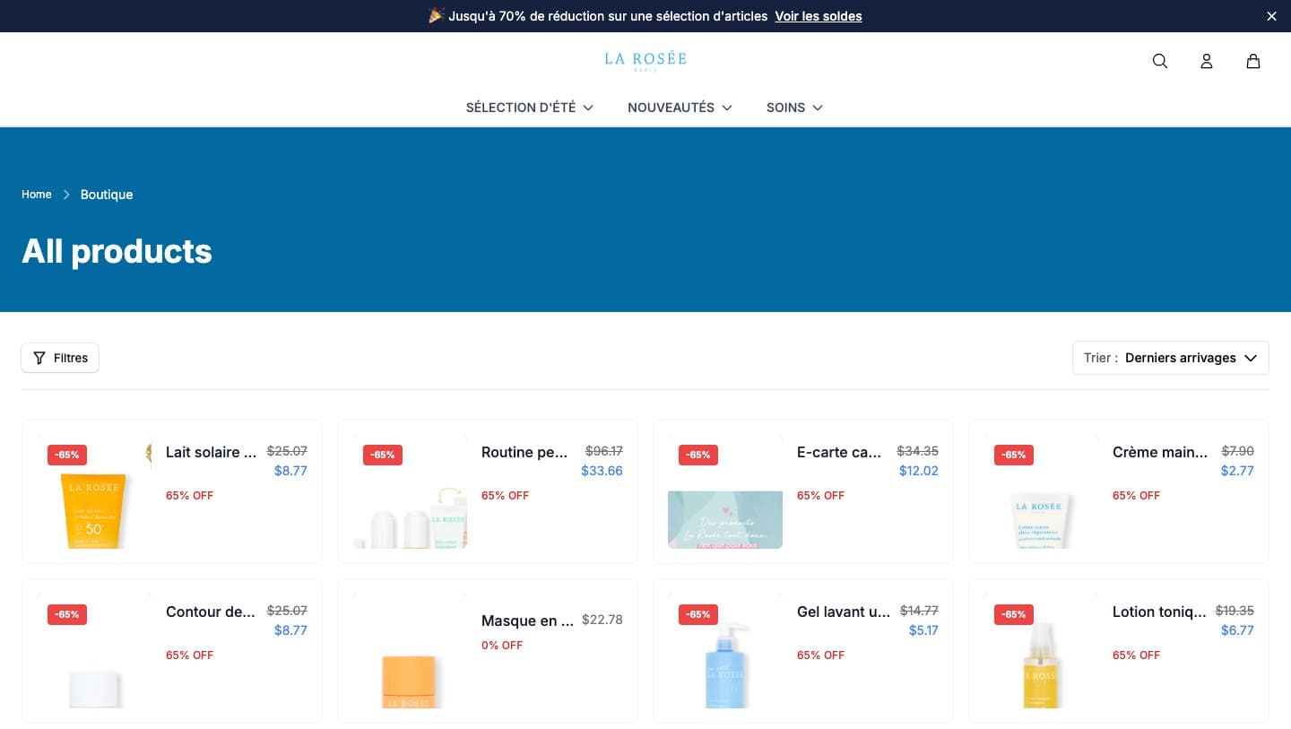Viewport: 1291px width, 729px height.
Task: Open the Trier sort dropdown
Action: pos(1171,358)
